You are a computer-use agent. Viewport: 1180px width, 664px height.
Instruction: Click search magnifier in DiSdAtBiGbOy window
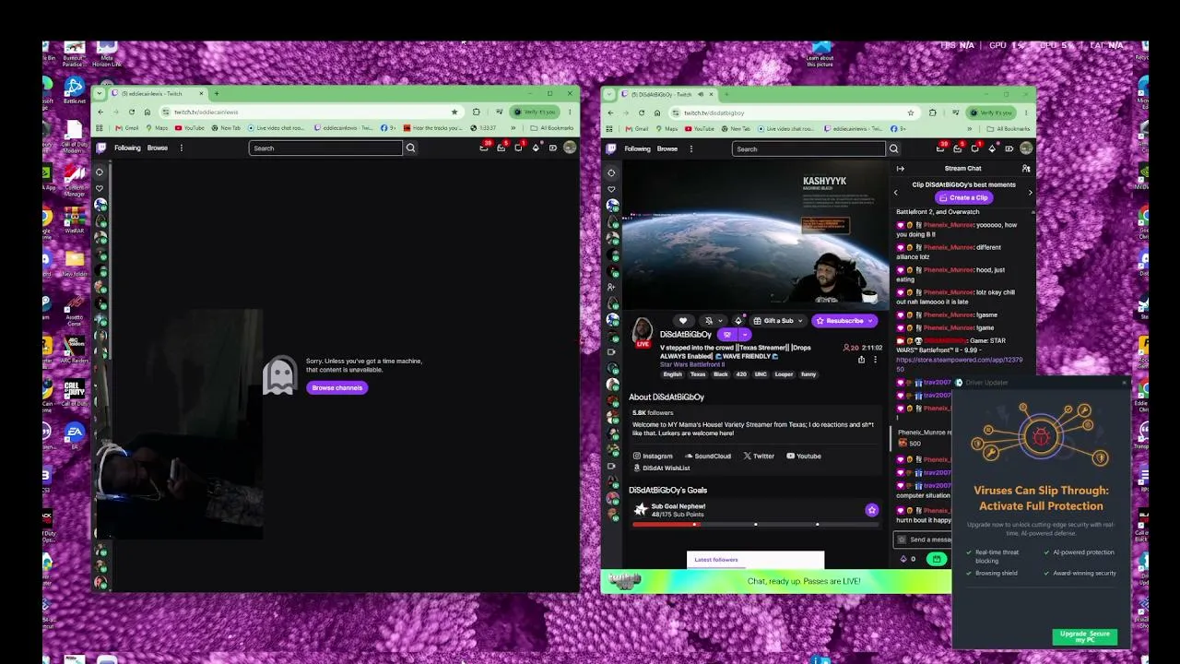click(893, 148)
